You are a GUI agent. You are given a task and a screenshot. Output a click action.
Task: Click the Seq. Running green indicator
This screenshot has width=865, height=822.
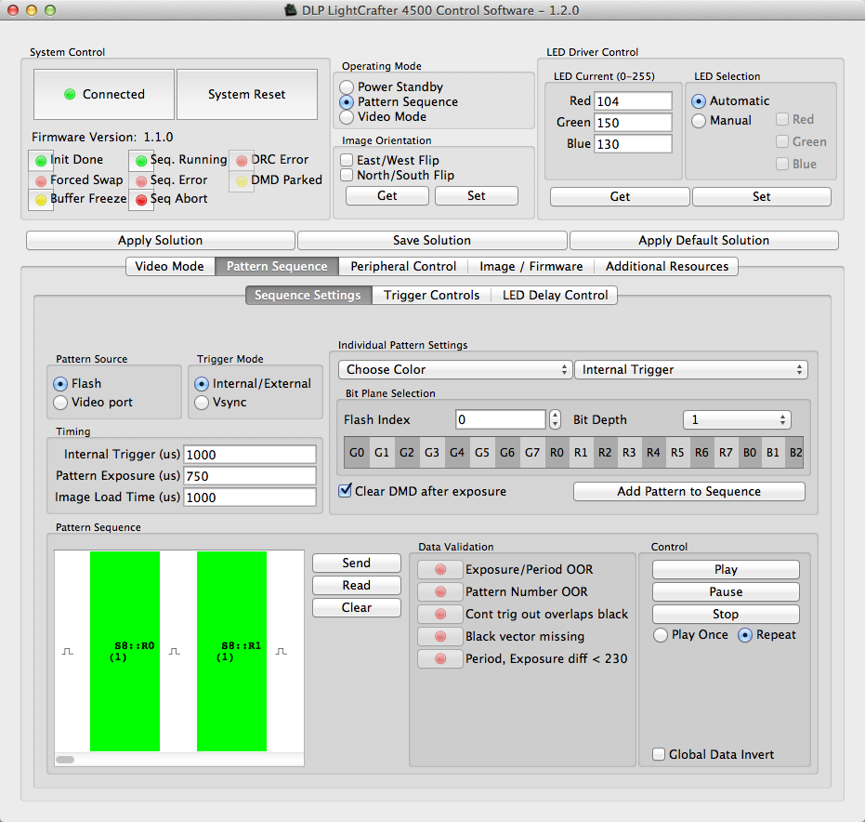click(141, 161)
